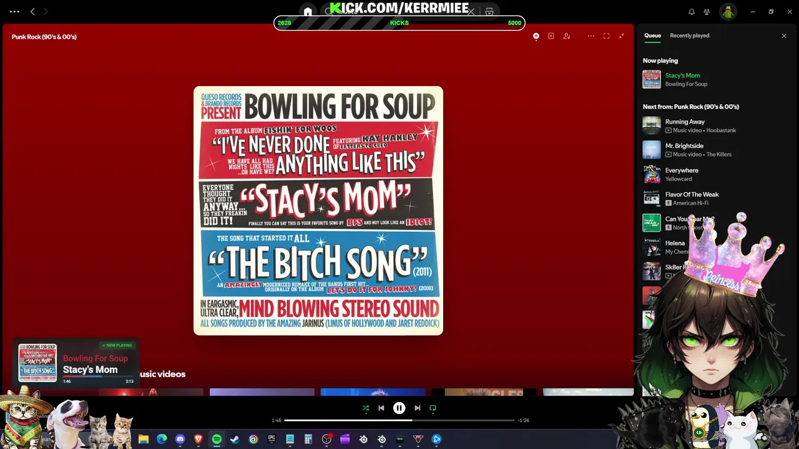Open The Killers artist link

coord(718,155)
